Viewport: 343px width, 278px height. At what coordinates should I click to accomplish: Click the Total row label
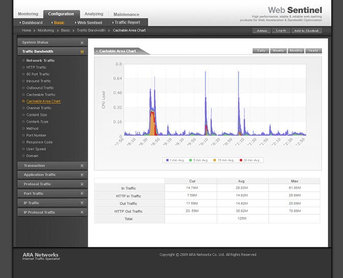click(128, 219)
